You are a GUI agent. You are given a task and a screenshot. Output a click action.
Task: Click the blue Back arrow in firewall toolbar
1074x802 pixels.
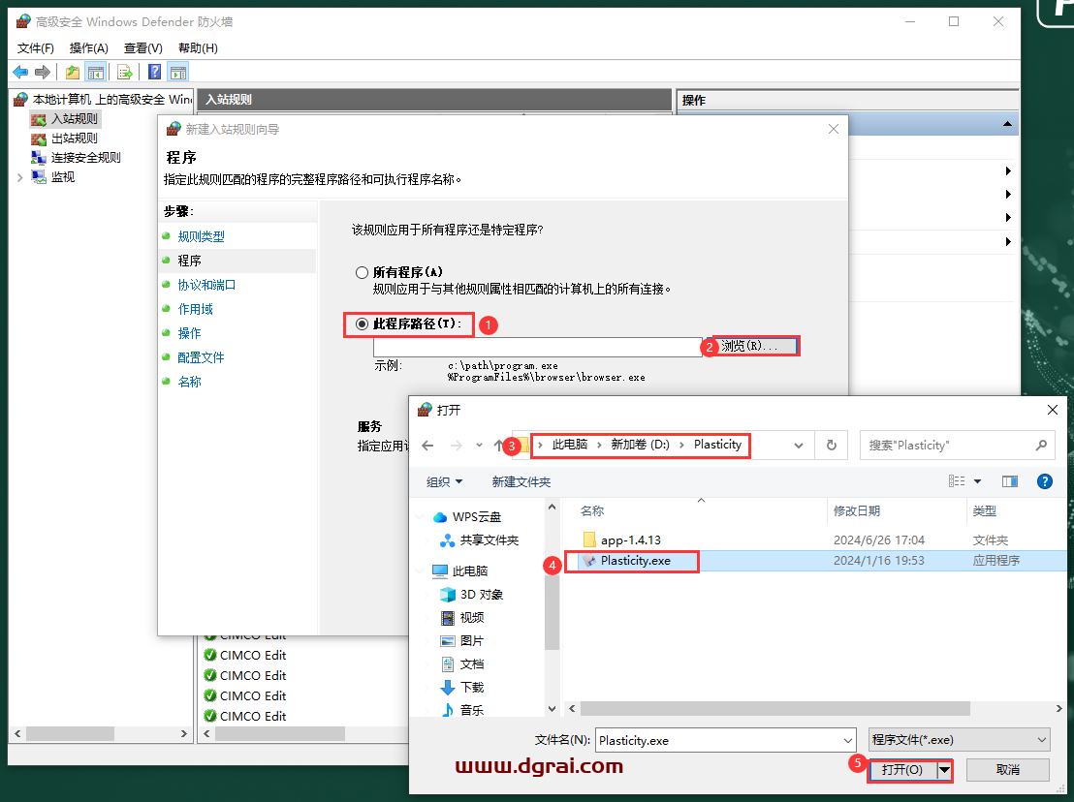pyautogui.click(x=20, y=72)
